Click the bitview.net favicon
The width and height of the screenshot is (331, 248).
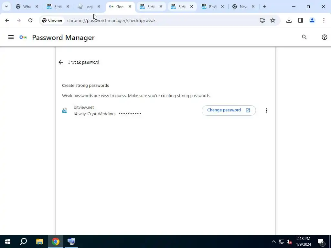tap(65, 110)
